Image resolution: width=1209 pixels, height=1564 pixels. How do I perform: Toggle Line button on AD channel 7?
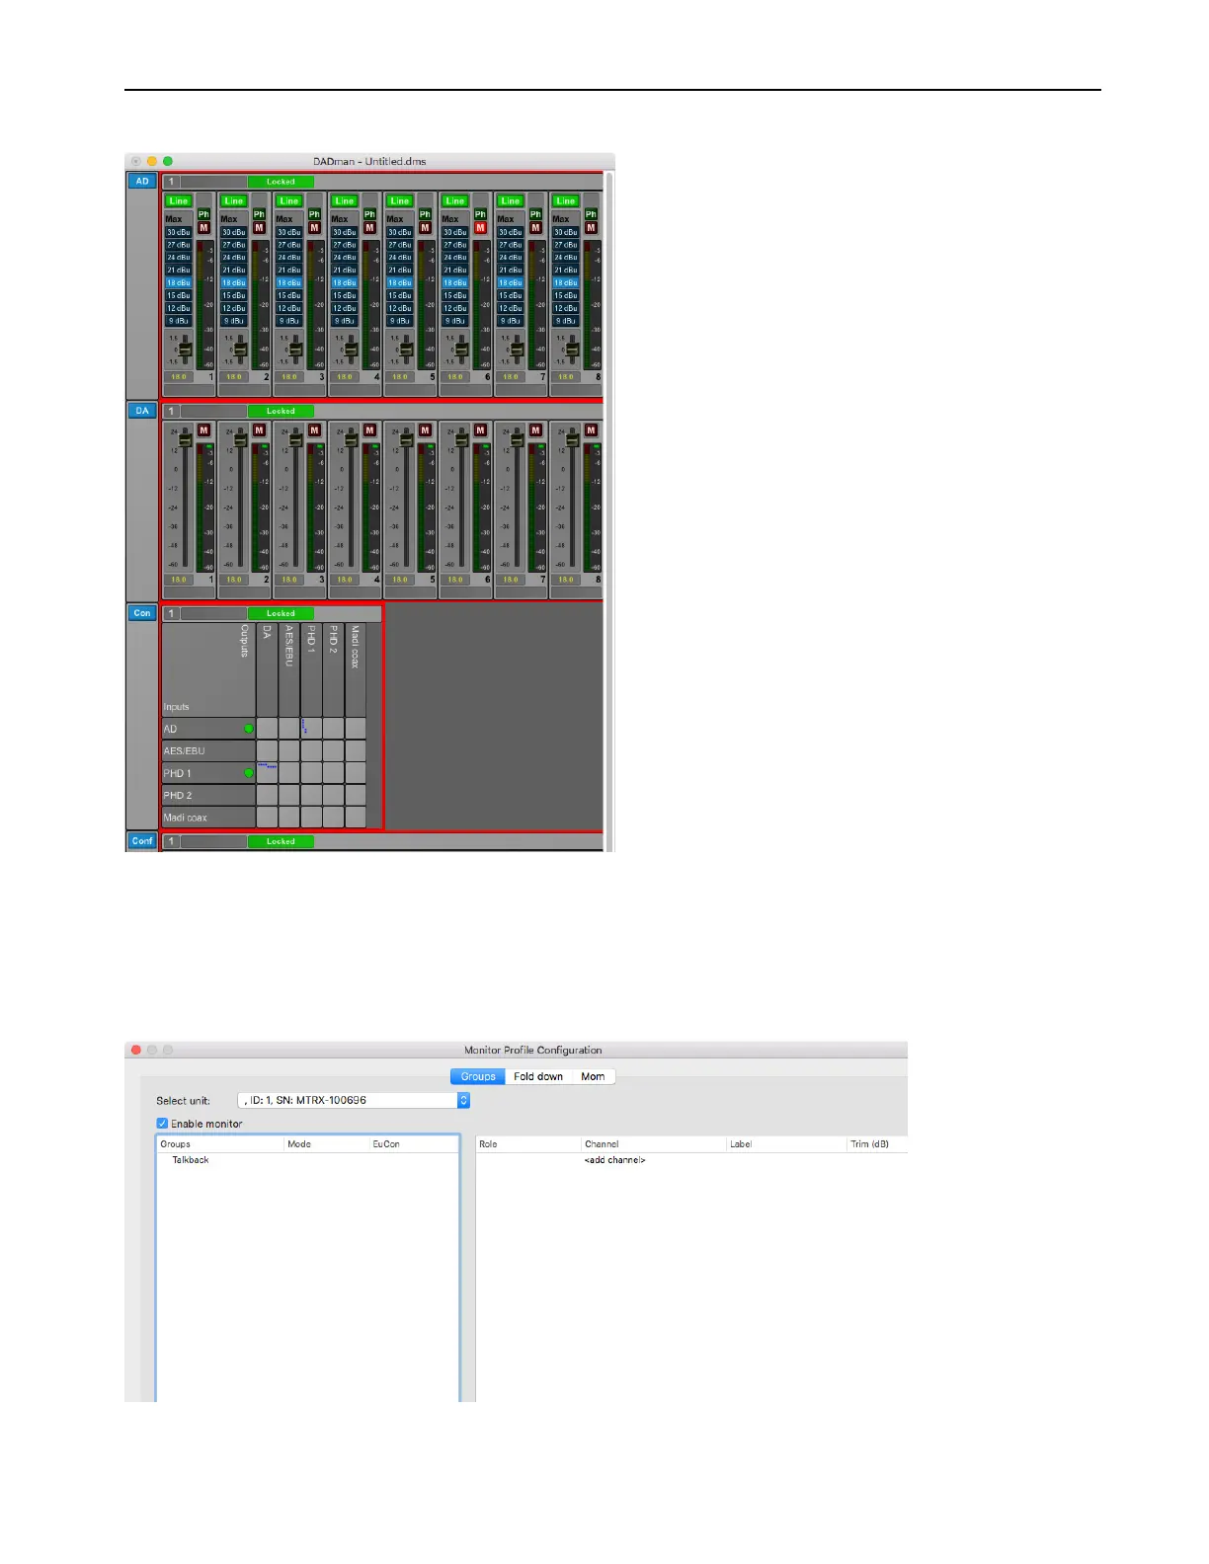510,200
